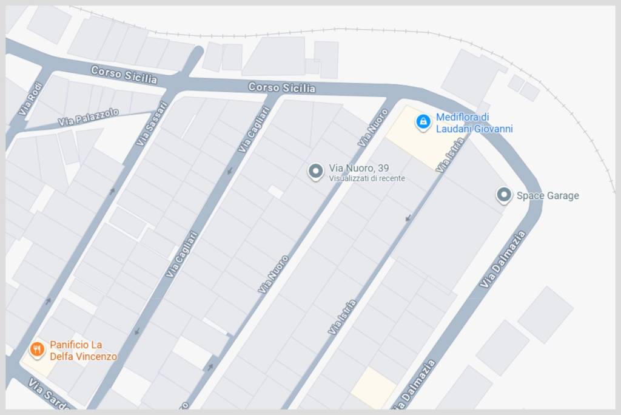Click the Space Garage text label

pos(548,196)
